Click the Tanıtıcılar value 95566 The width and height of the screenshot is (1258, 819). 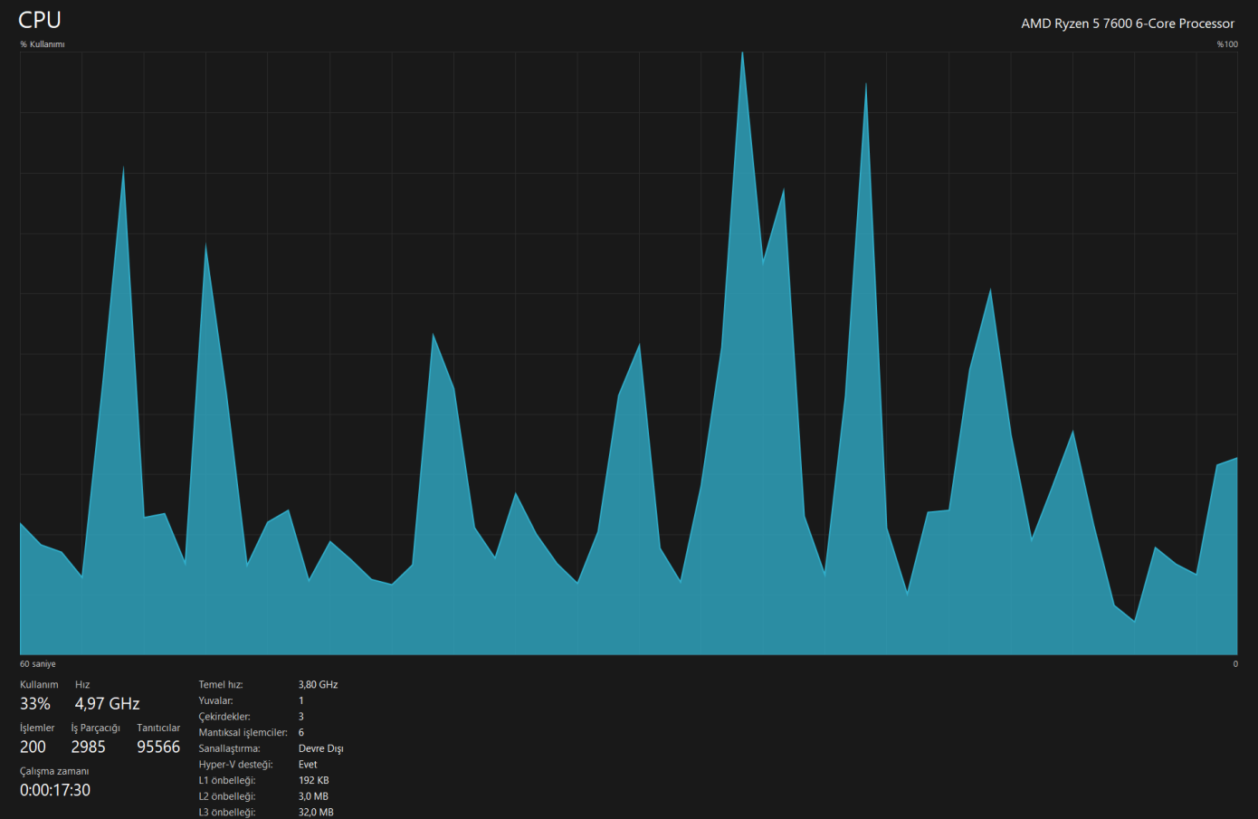point(158,747)
